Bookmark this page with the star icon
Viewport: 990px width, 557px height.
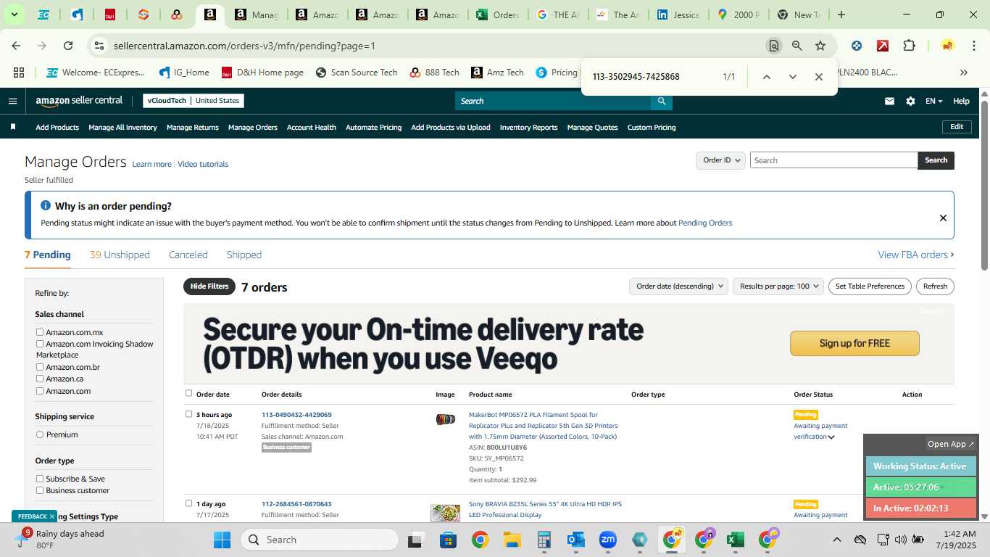(x=820, y=46)
